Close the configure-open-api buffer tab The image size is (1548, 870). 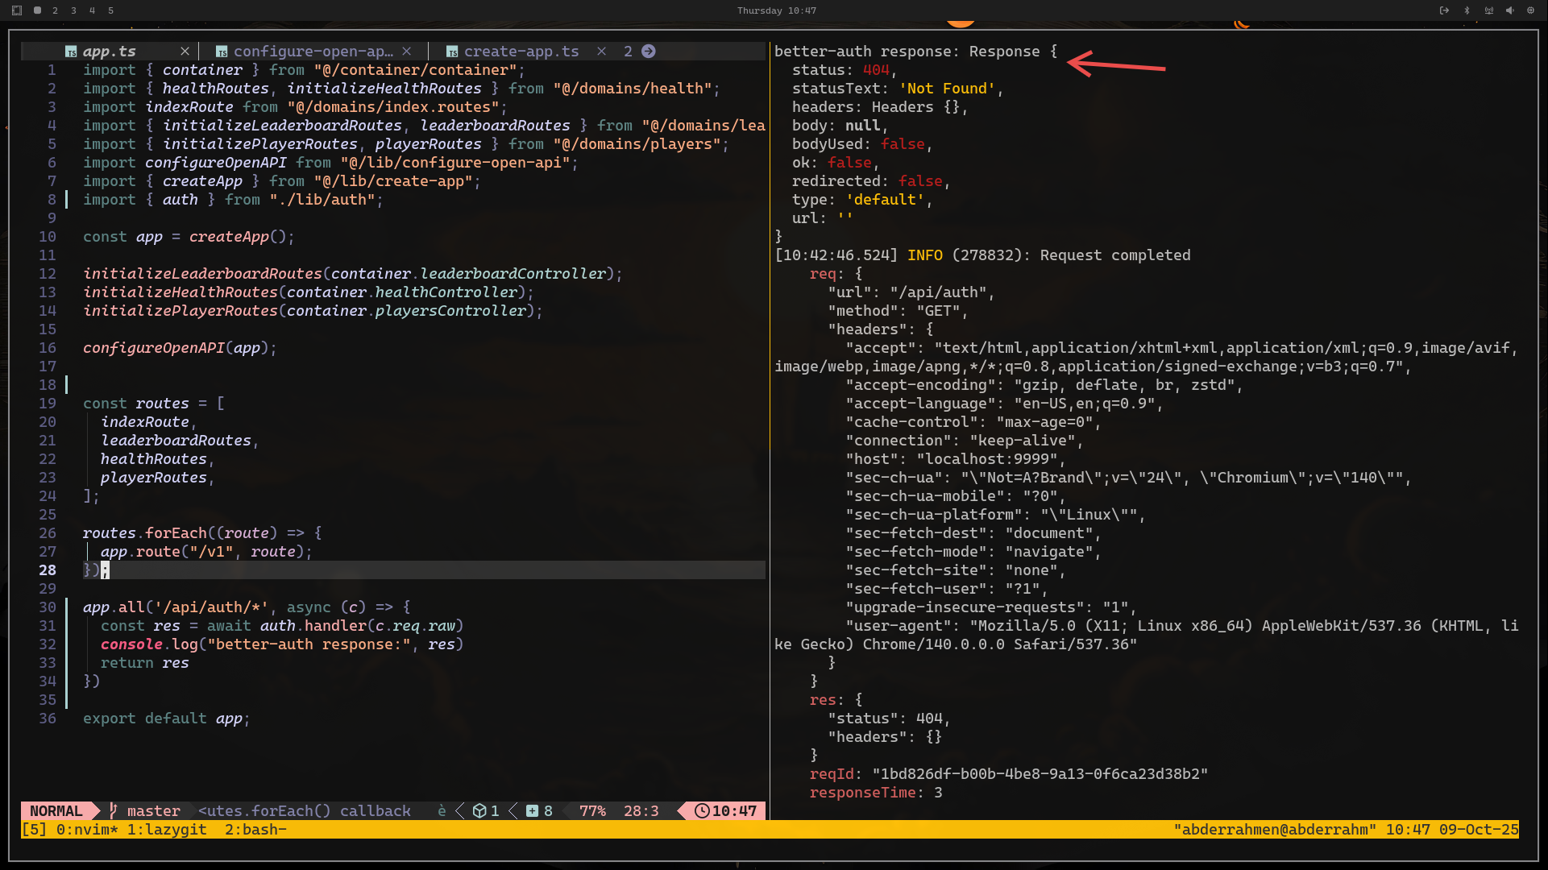pyautogui.click(x=407, y=52)
